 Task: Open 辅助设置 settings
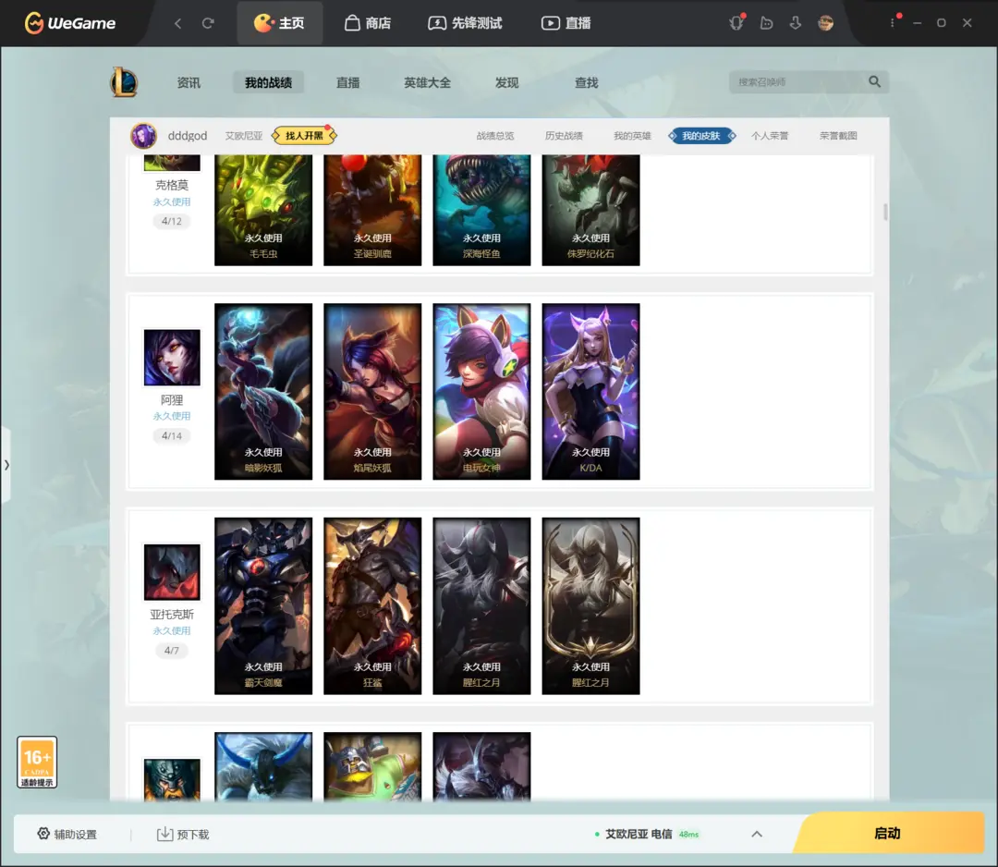point(67,834)
